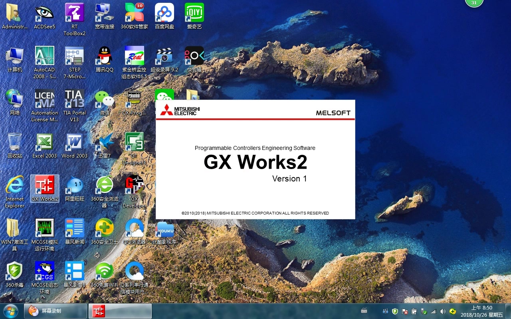Open CX-Programmer desktop shortcut
511x319 pixels.
tap(135, 102)
